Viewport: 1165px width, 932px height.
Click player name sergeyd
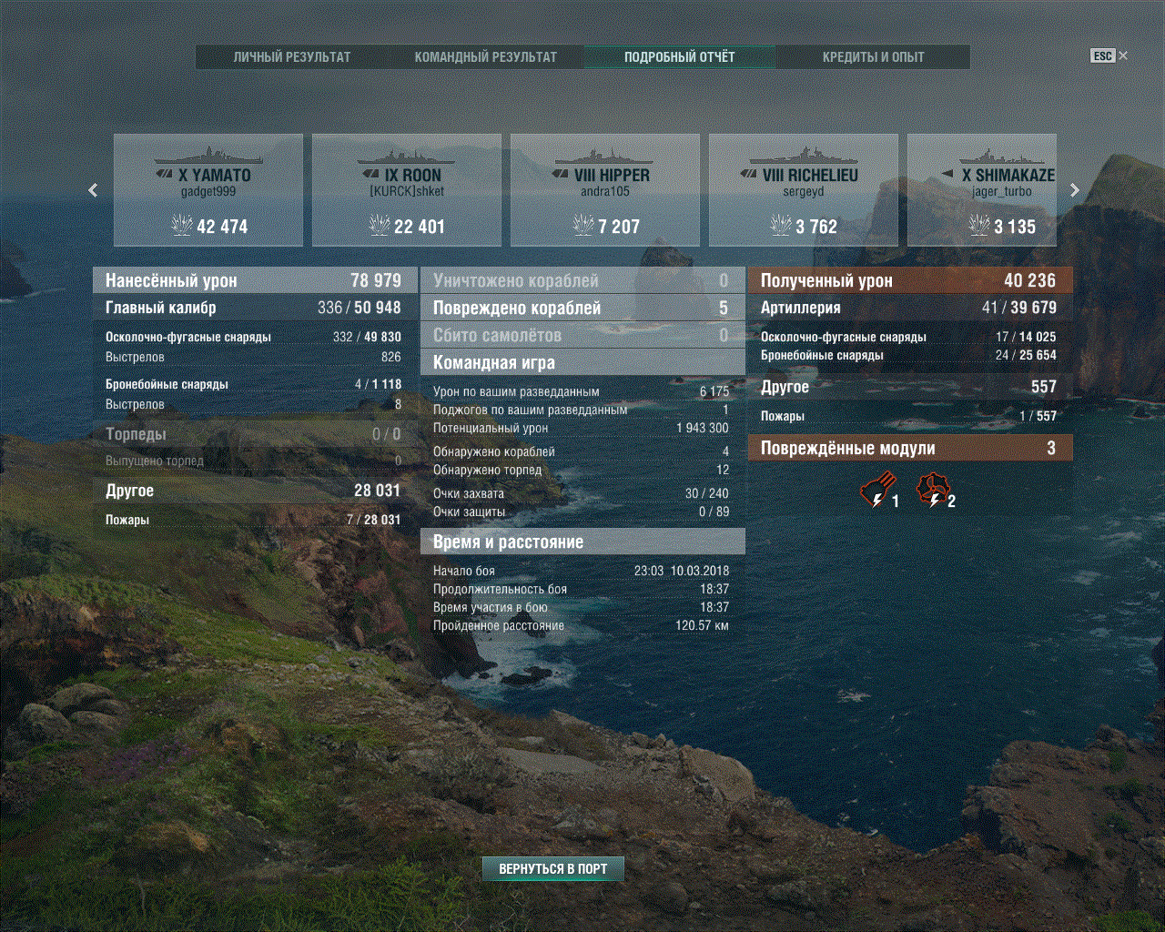click(x=804, y=192)
